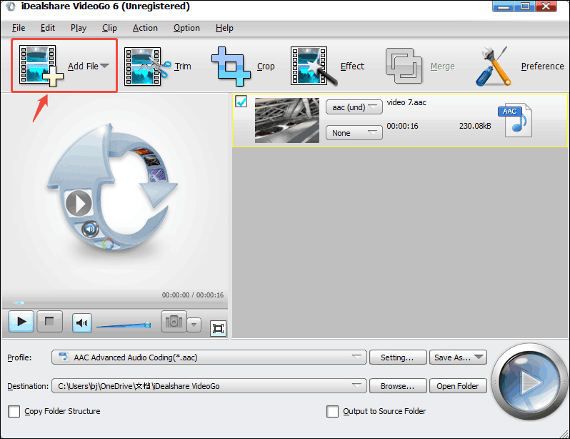Screen dimensions: 570x439
Task: Open the Option menu
Action: tap(186, 28)
